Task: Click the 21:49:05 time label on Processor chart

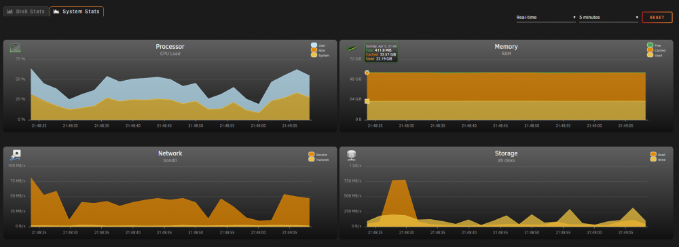Action: [291, 126]
